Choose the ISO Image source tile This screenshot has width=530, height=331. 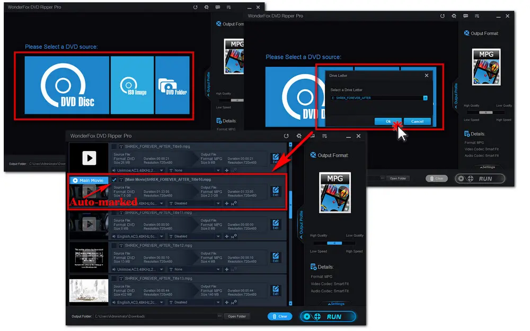132,85
